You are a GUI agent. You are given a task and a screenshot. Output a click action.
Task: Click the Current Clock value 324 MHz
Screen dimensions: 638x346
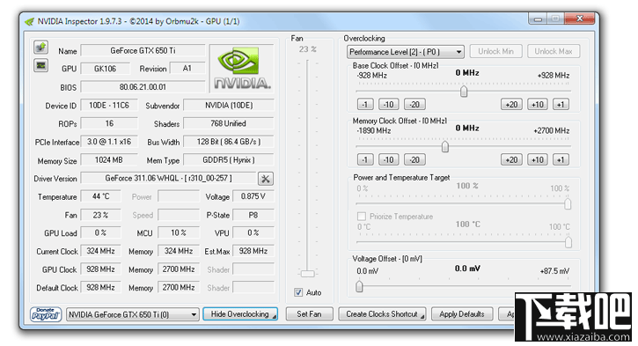click(x=100, y=251)
